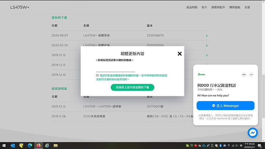Open the 產品特點 navigation item

click(192, 7)
